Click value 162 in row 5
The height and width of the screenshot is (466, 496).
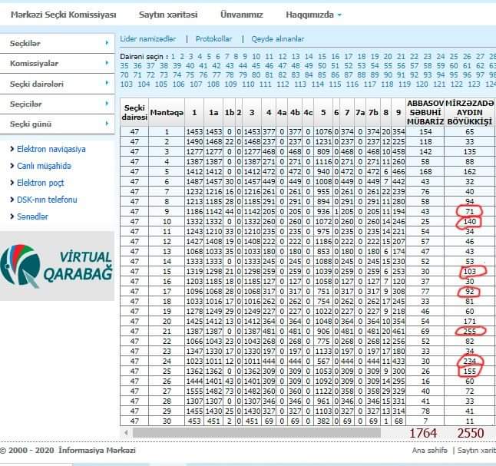[469, 171]
